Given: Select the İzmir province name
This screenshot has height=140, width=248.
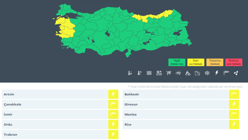Looking at the screenshot, I should (8, 114).
